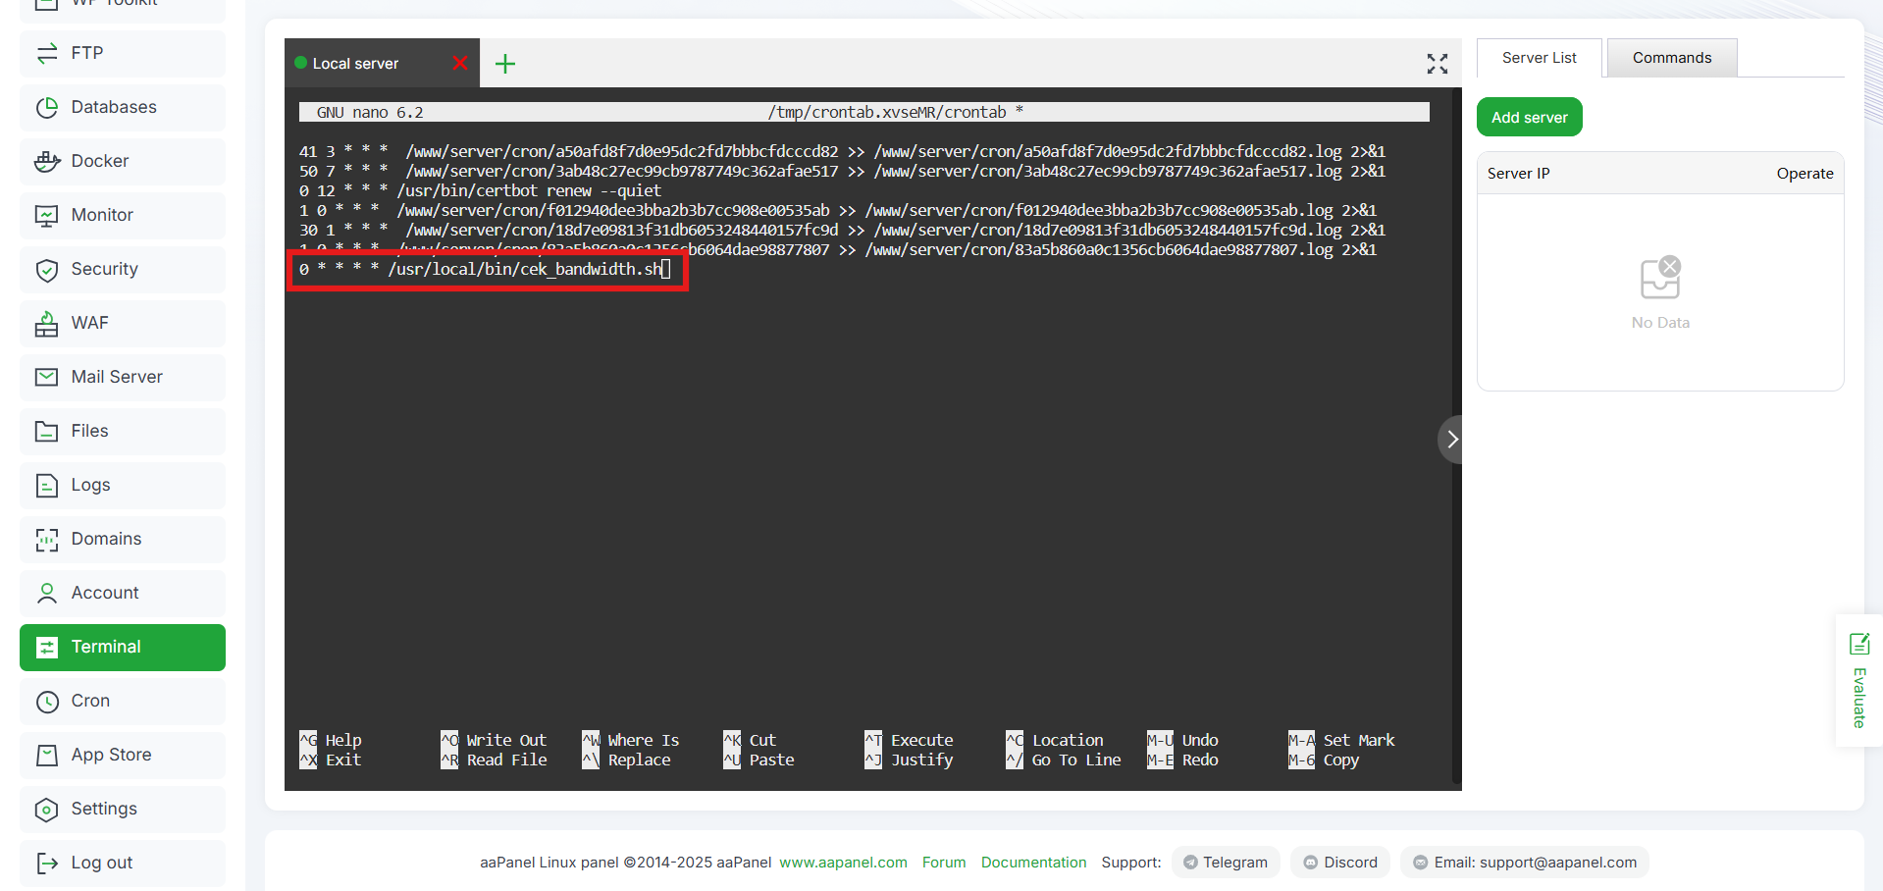
Task: Click the Go To Line shortcut label
Action: [x=1076, y=760]
